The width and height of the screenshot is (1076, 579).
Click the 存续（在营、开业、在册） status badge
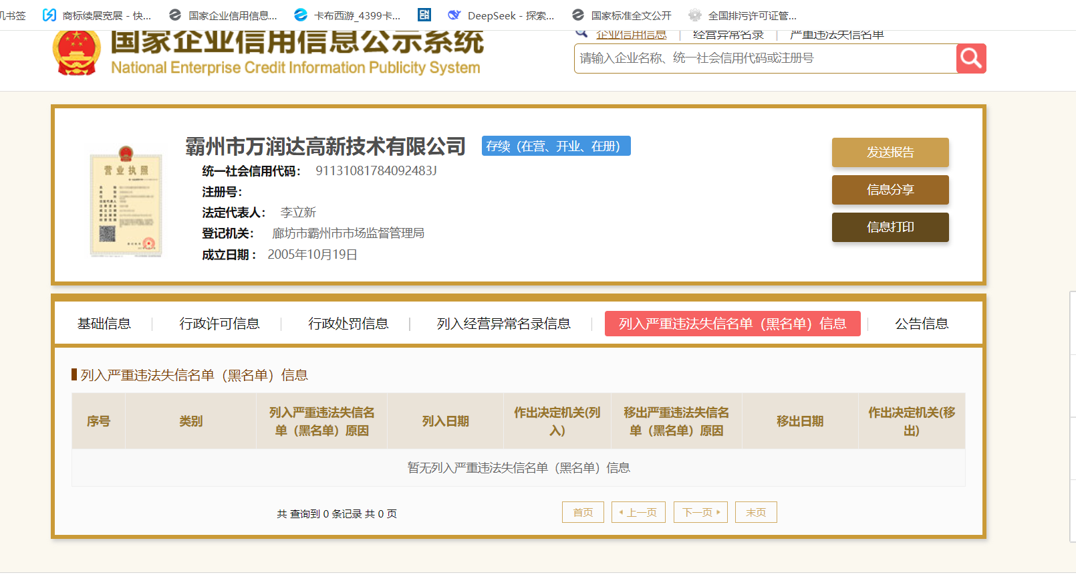(556, 146)
